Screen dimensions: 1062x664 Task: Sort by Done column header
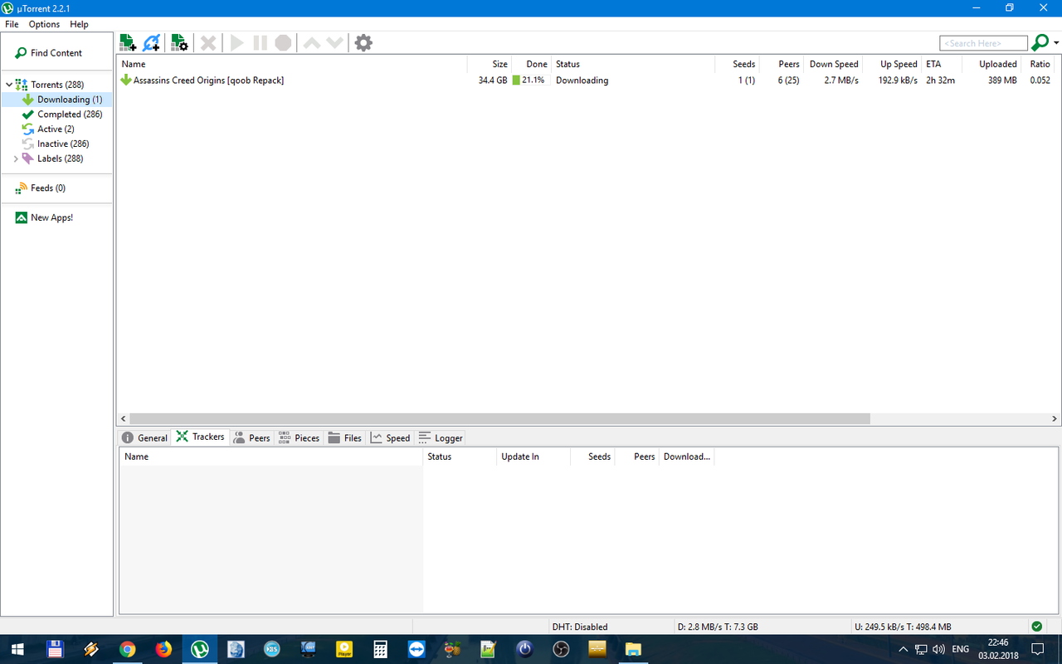531,64
